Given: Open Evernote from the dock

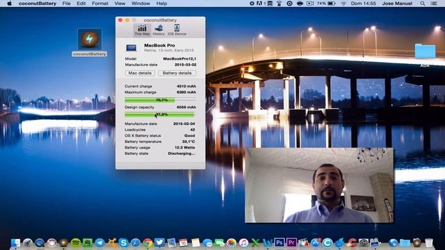Looking at the screenshot, I should pyautogui.click(x=88, y=242).
